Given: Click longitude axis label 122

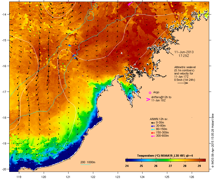Looking at the screenshot, I should point(93,177).
